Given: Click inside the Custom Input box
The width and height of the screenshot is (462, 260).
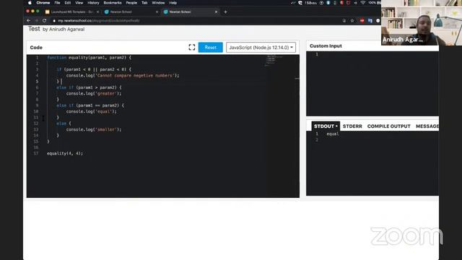Looking at the screenshot, I should 372,84.
